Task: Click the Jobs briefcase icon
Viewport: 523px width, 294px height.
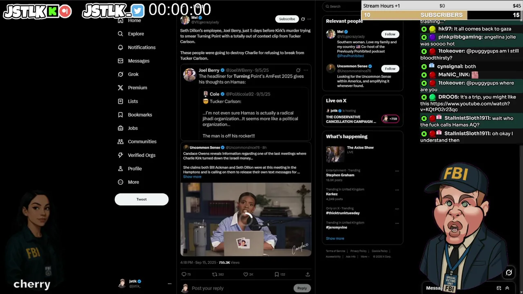Action: point(121,128)
